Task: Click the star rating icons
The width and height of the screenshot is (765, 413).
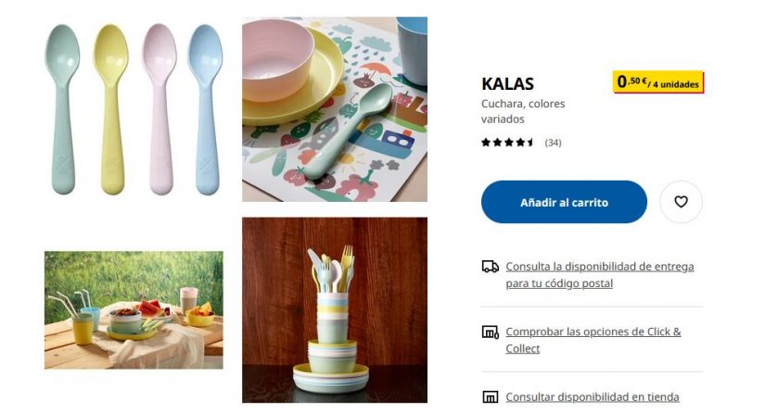Action: 507,143
